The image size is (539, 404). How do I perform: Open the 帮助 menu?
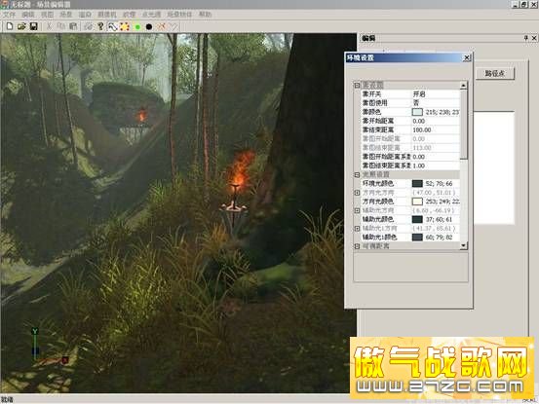(205, 15)
